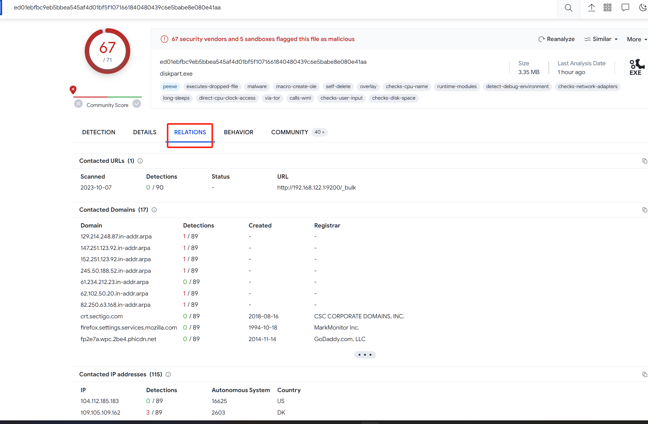Viewport: 648px width, 424px height.
Task: Copy the Contacted Domains list
Action: (645, 210)
